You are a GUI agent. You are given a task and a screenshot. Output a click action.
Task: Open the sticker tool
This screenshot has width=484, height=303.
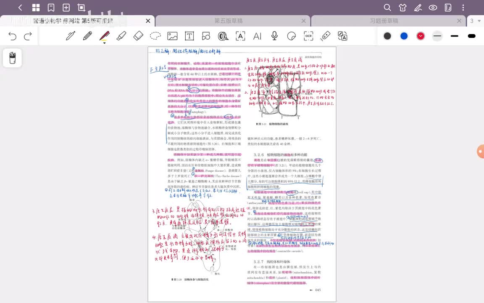click(292, 36)
